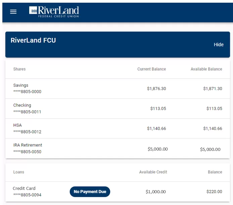Image resolution: width=233 pixels, height=205 pixels.
Task: Click the RiverLand Federal Credit Union logo
Action: coord(54,12)
